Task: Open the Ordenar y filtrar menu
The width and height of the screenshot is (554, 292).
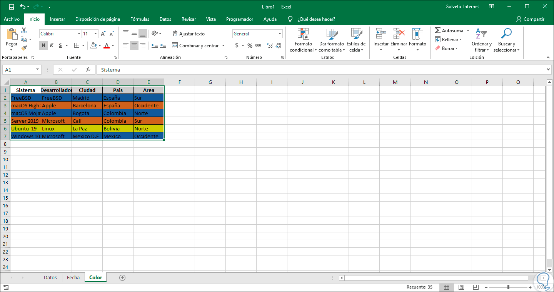Action: pos(481,41)
